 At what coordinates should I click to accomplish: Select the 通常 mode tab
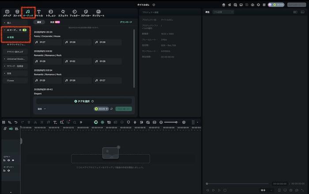tap(39, 22)
